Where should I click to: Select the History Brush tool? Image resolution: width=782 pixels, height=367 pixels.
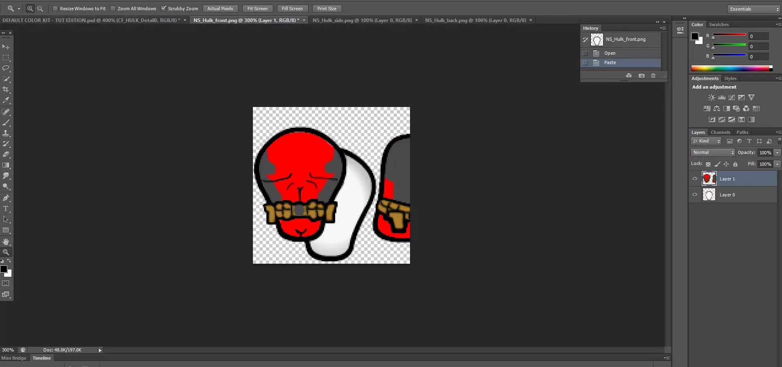click(x=6, y=144)
